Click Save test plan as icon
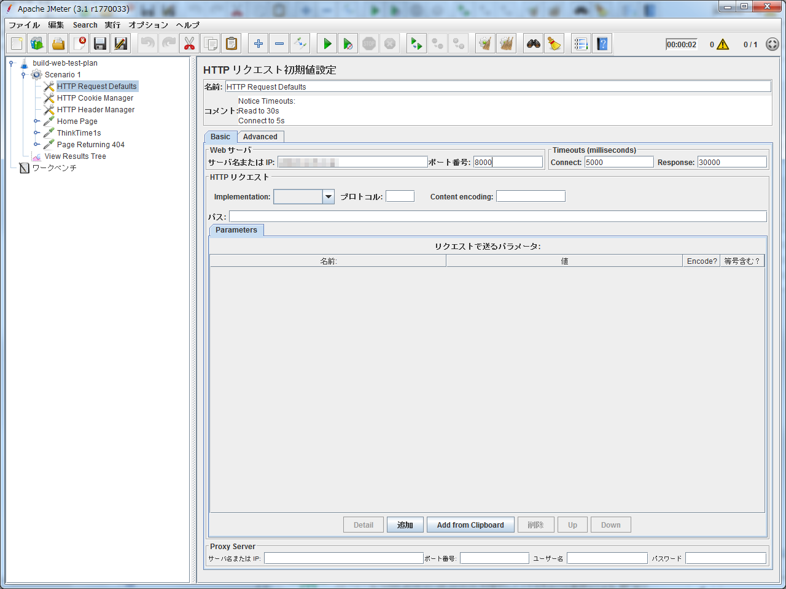786x589 pixels. [121, 44]
